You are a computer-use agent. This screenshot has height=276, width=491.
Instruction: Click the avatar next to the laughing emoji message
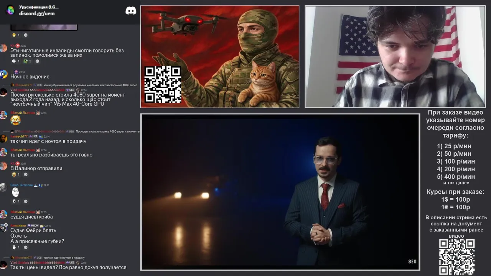(3, 115)
